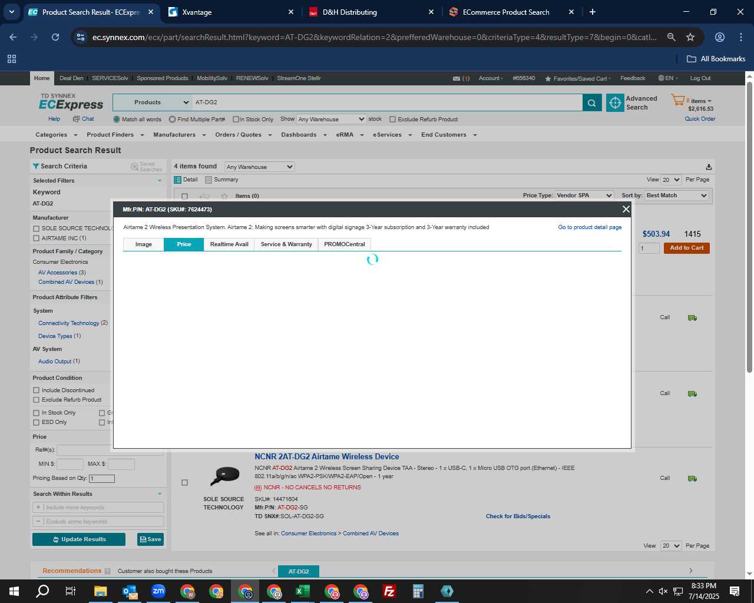Image resolution: width=754 pixels, height=603 pixels.
Task: Open the browser apps grid icon
Action: pos(12,59)
